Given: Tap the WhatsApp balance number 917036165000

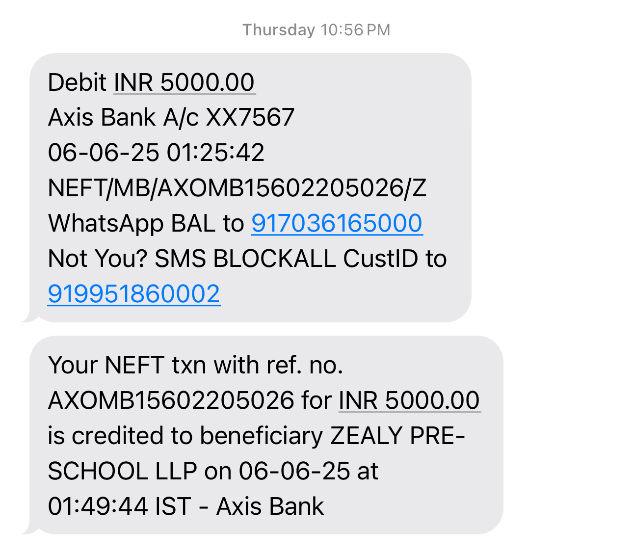Looking at the screenshot, I should (x=337, y=223).
